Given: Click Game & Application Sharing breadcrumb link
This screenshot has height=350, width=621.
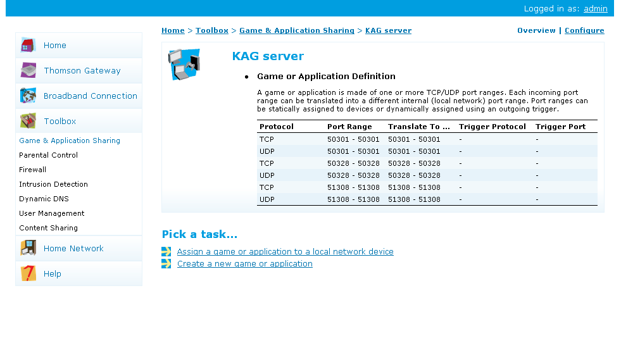Looking at the screenshot, I should [x=296, y=30].
